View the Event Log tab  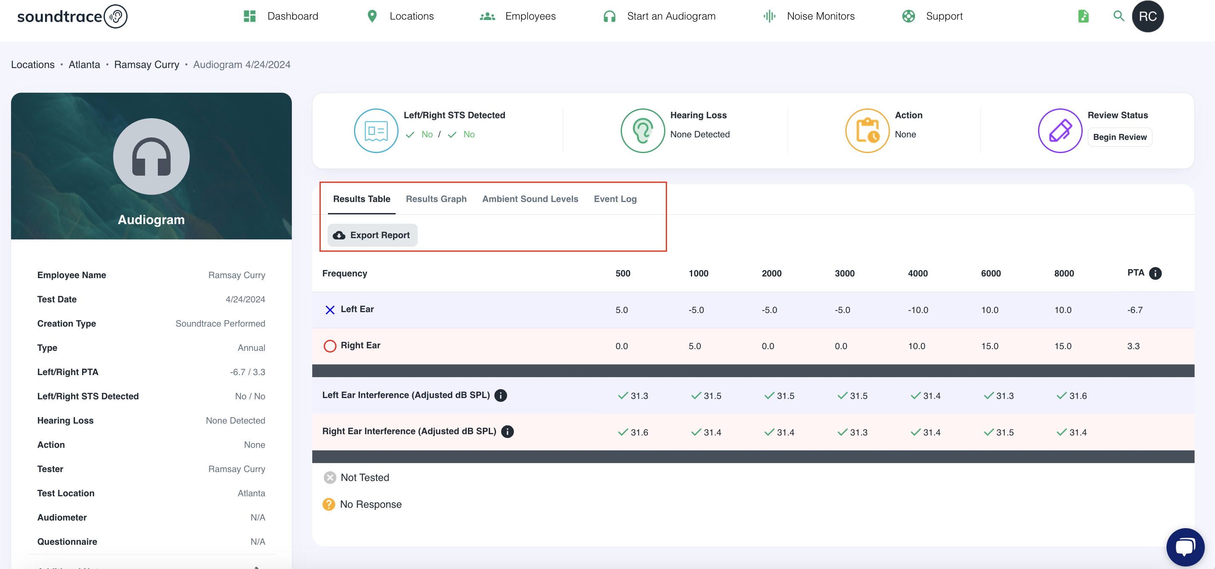pos(615,199)
